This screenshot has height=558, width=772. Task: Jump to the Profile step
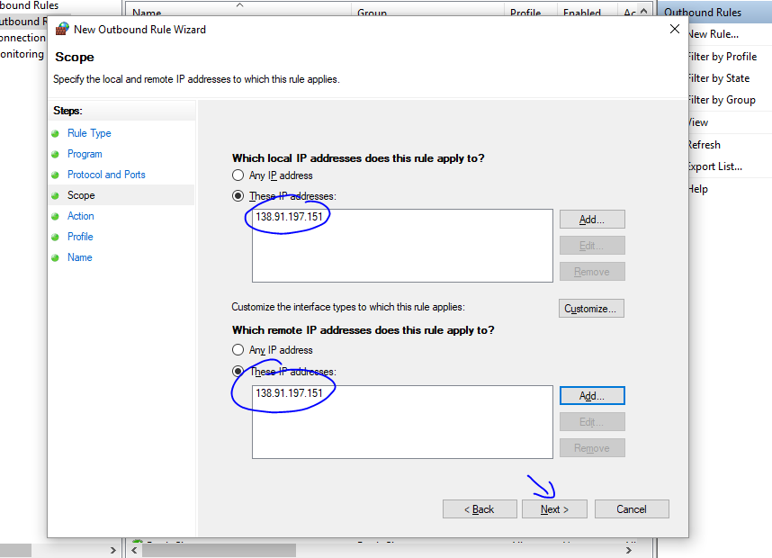click(x=80, y=237)
